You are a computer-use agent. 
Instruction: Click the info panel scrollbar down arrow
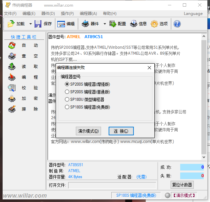click(x=204, y=157)
